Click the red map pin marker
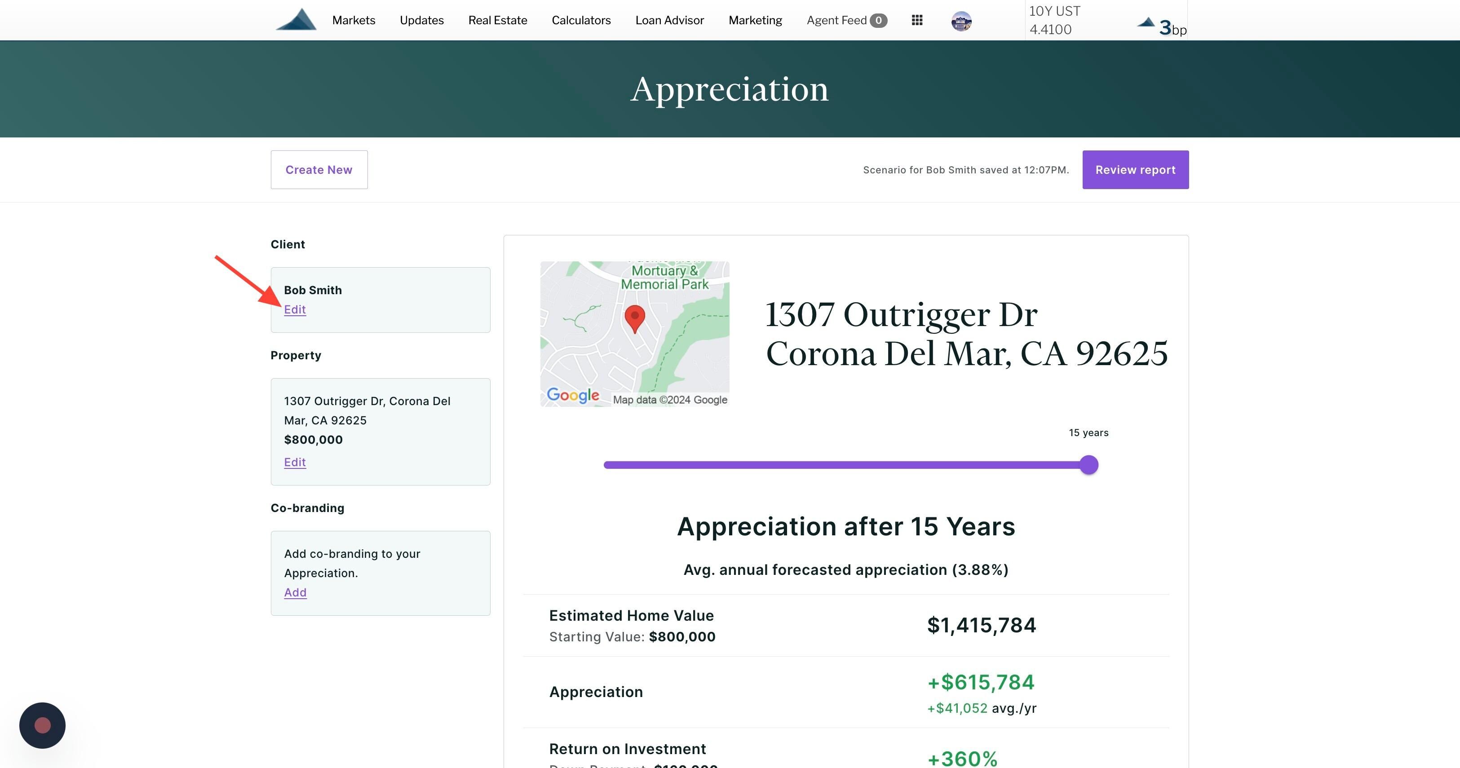 tap(635, 318)
